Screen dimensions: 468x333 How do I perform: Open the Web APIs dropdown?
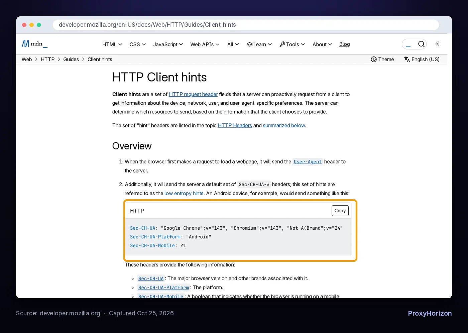(x=205, y=44)
